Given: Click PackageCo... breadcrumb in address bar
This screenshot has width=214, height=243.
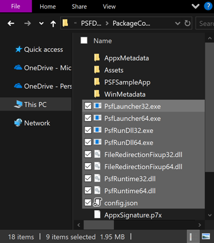Looking at the screenshot, I should [131, 24].
